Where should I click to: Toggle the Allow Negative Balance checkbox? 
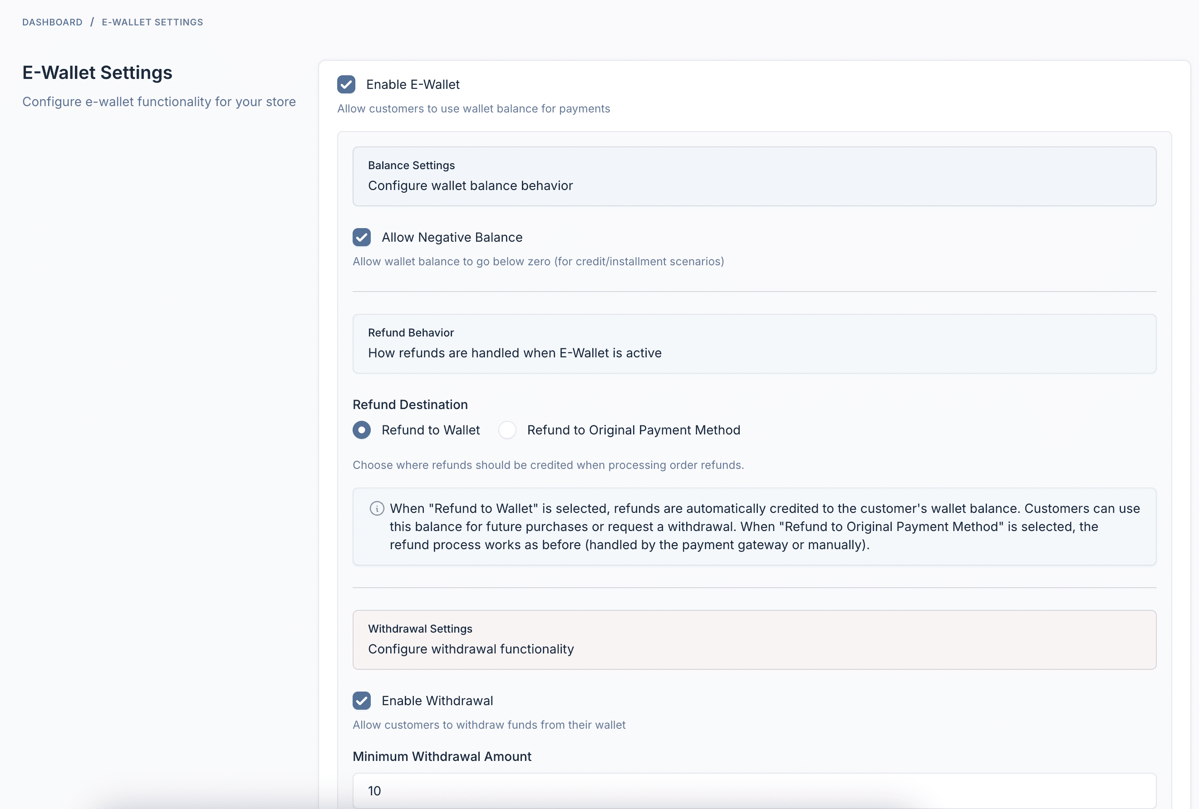(362, 237)
